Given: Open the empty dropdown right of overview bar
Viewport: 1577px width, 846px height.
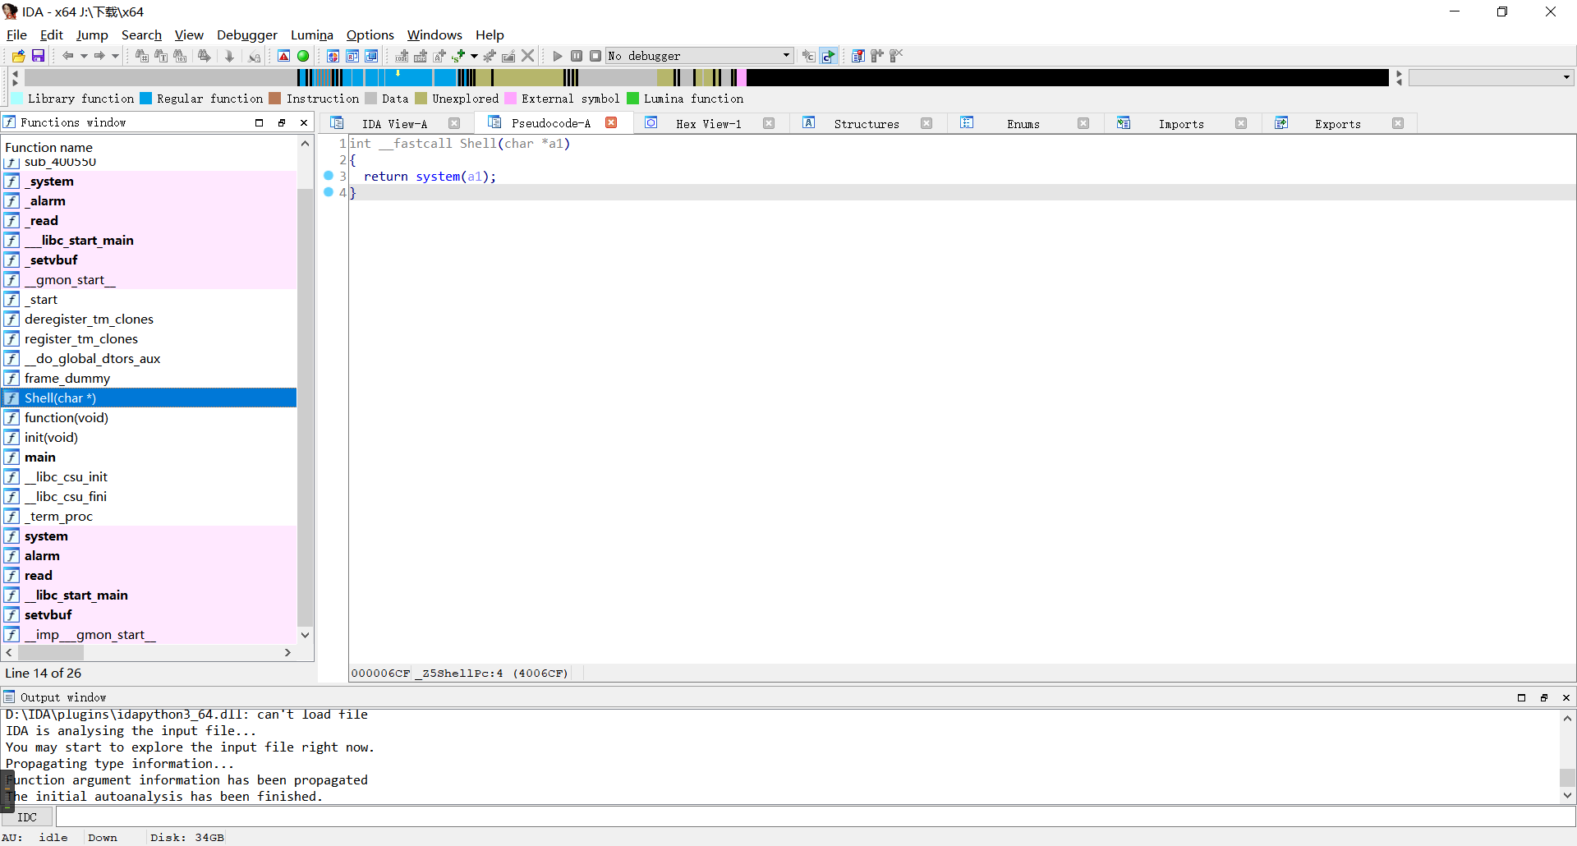Looking at the screenshot, I should (x=1566, y=77).
